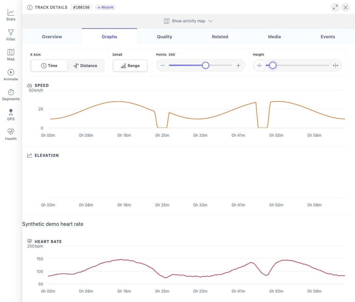Open the GPS sidebar panel

11,115
